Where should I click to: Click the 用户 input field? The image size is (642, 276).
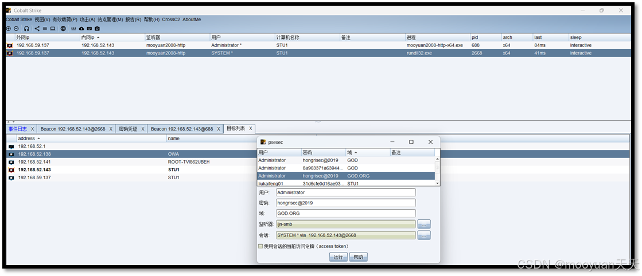pos(346,192)
